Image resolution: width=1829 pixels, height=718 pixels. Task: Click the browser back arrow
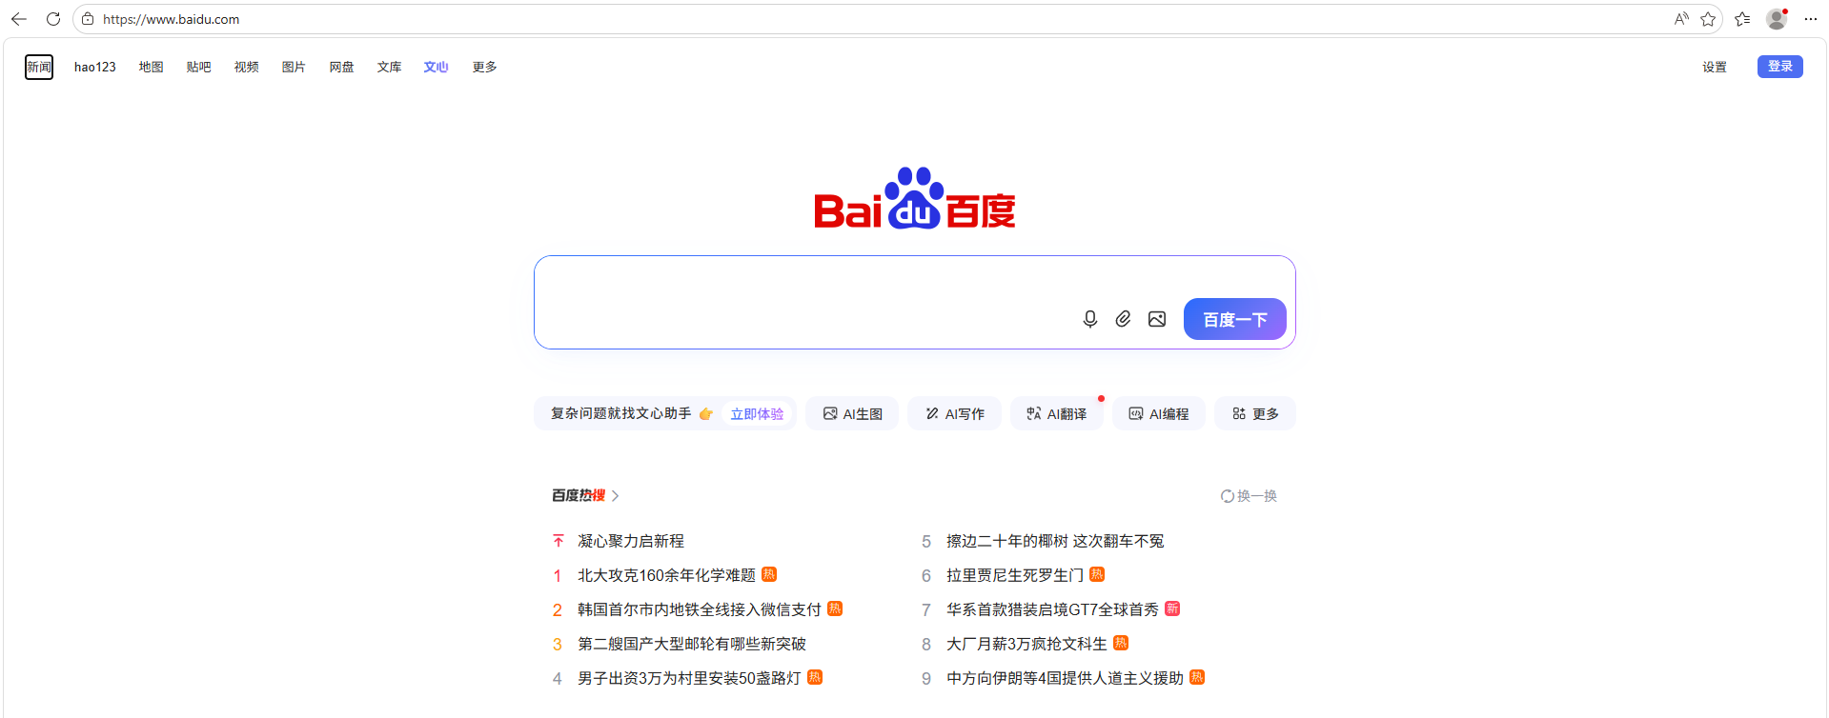(x=19, y=19)
